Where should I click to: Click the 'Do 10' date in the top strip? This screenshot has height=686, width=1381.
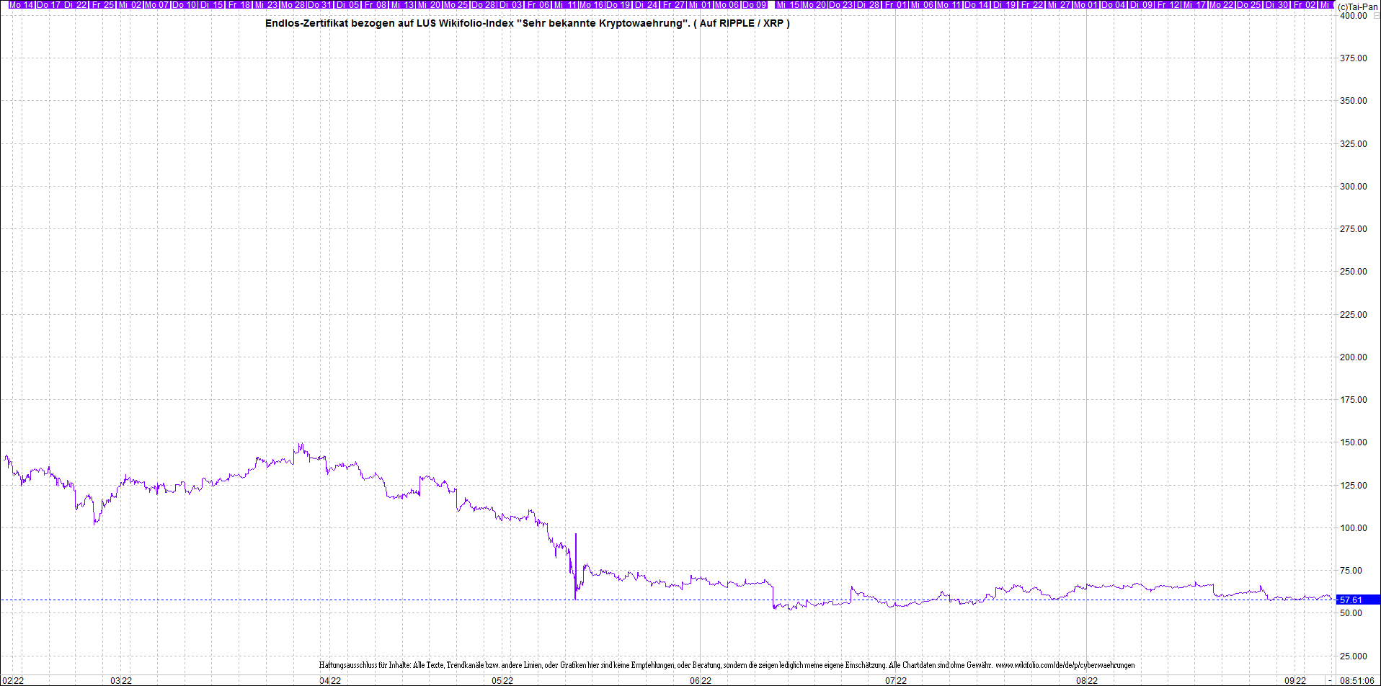[185, 5]
